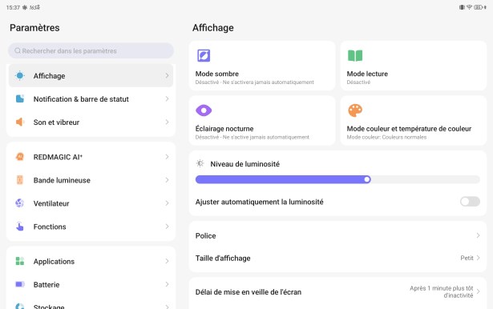Click the Niveau de luminosité label

(245, 164)
